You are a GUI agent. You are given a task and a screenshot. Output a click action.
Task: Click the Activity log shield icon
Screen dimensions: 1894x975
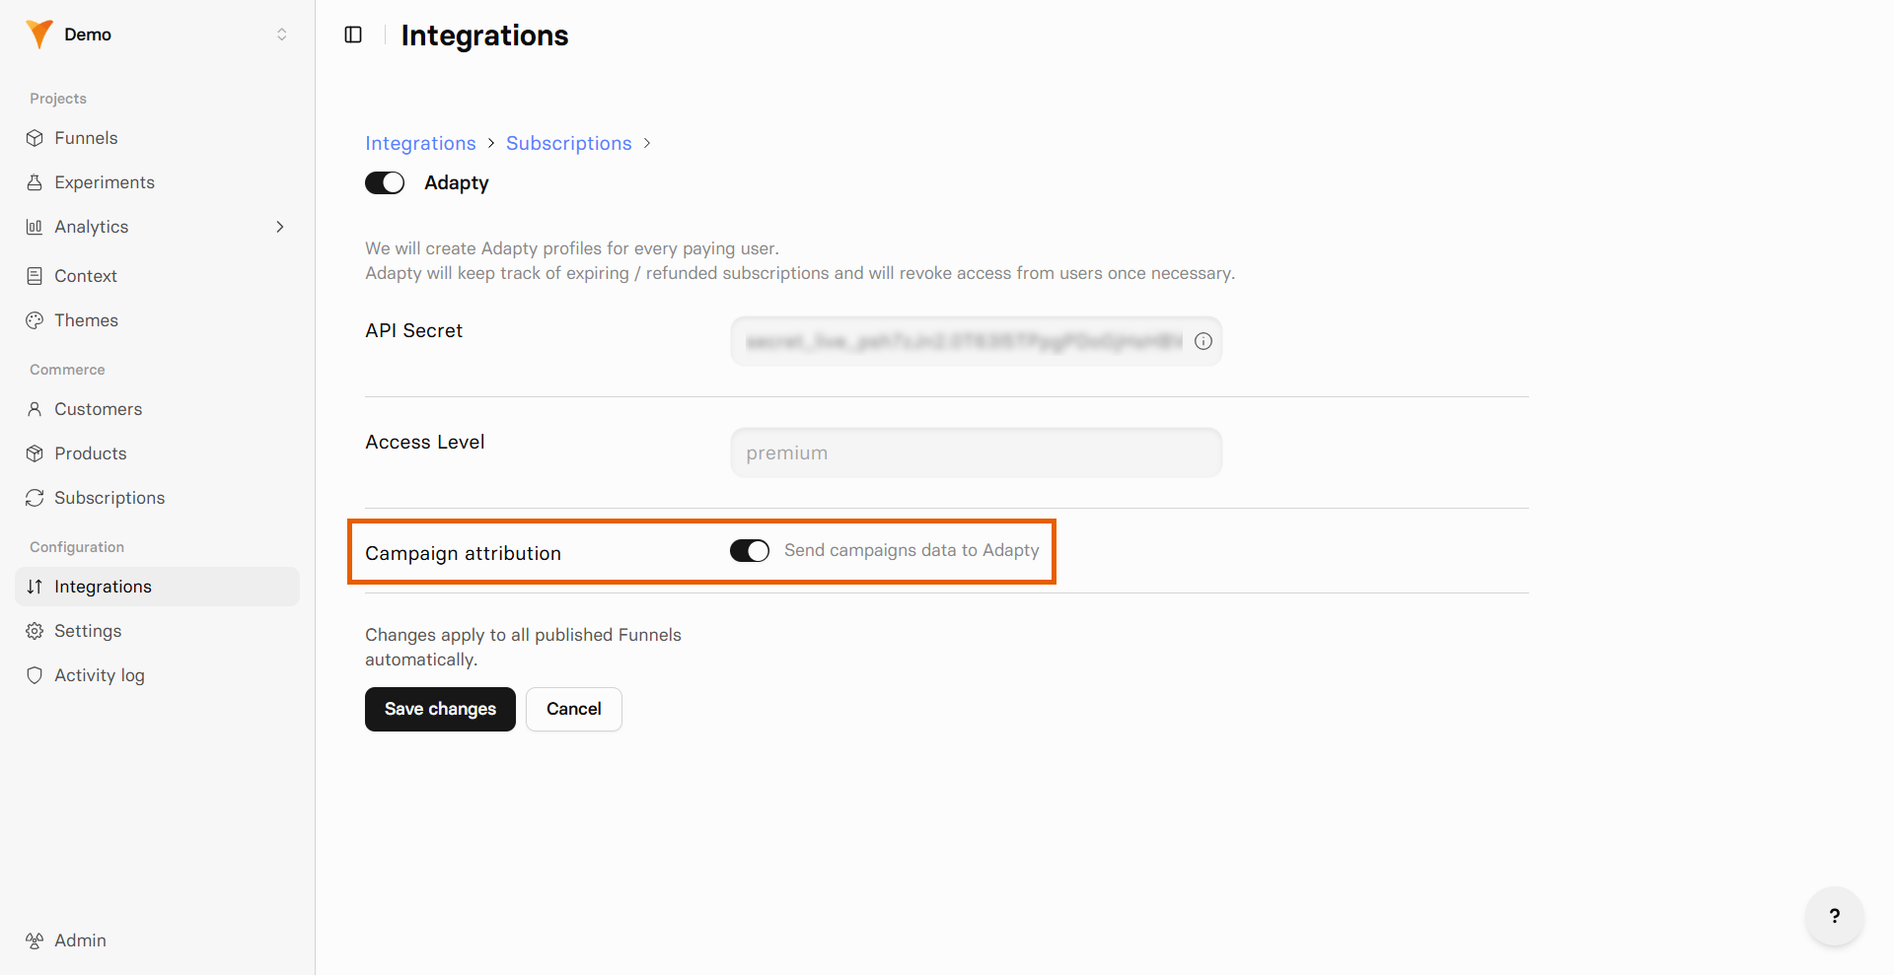pos(35,675)
